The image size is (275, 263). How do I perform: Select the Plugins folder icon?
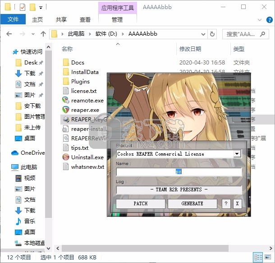pos(66,81)
